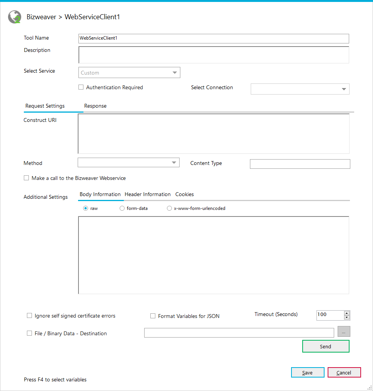
Task: Click the Bizweaver > WebServiceClient1 breadcrumb title
Action: pos(73,17)
